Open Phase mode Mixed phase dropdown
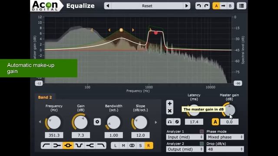 coord(225,137)
